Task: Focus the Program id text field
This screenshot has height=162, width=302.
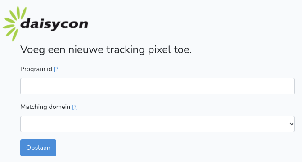Action: pyautogui.click(x=158, y=86)
